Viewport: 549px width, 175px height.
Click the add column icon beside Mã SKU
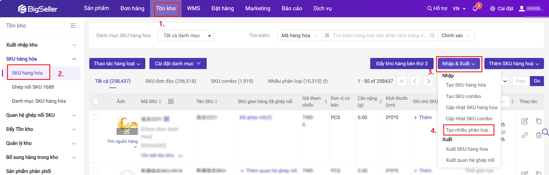pyautogui.click(x=171, y=101)
